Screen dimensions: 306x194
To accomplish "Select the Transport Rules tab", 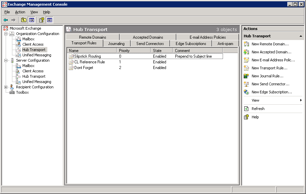I will [84, 43].
